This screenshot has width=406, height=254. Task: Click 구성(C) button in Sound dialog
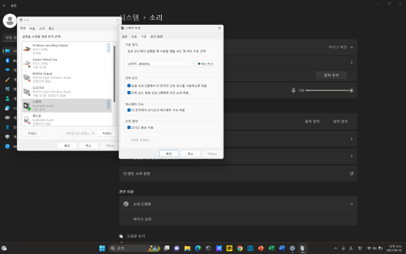pos(32,134)
